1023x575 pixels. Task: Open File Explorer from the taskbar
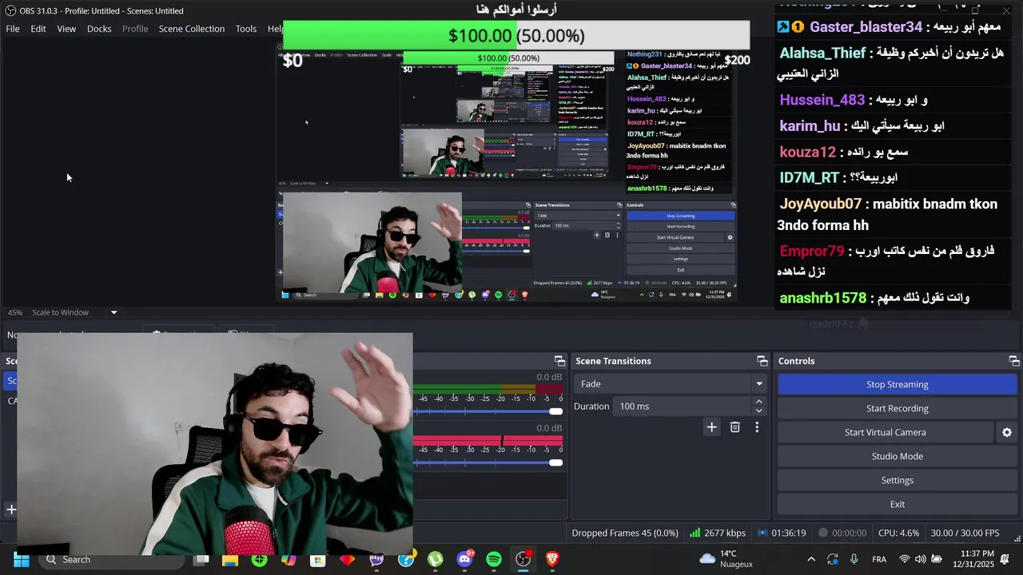click(230, 559)
